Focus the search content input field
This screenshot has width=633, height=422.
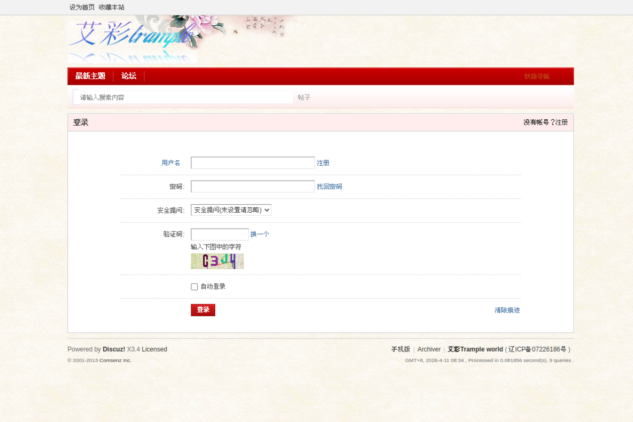[185, 97]
